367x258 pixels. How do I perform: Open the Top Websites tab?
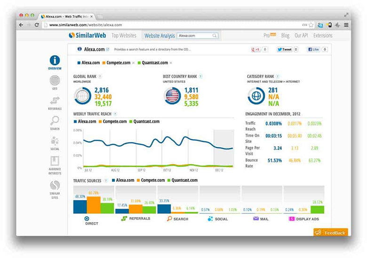124,36
